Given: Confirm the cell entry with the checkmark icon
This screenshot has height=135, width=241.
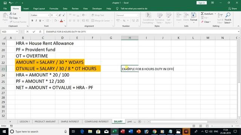Looking at the screenshot, I should [x=34, y=31].
